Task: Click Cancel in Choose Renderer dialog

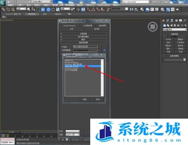Action: pyautogui.click(x=98, y=99)
